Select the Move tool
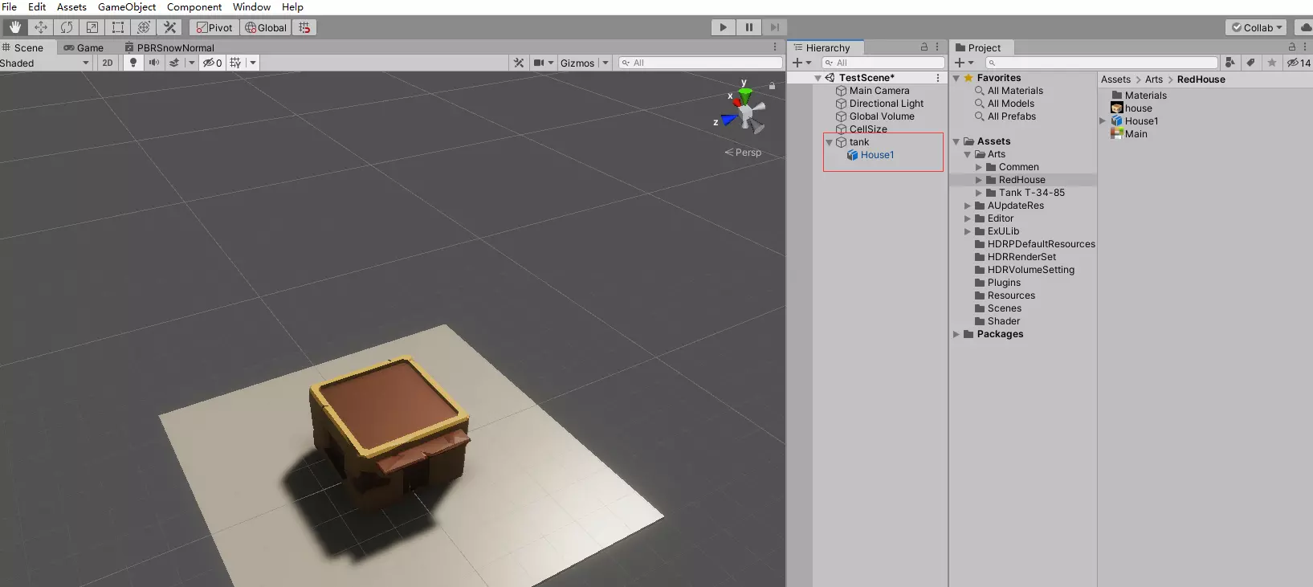Image resolution: width=1313 pixels, height=587 pixels. pos(41,27)
